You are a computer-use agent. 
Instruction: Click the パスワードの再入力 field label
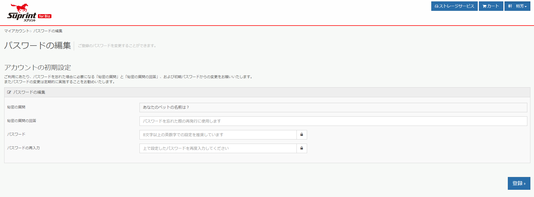click(x=23, y=148)
